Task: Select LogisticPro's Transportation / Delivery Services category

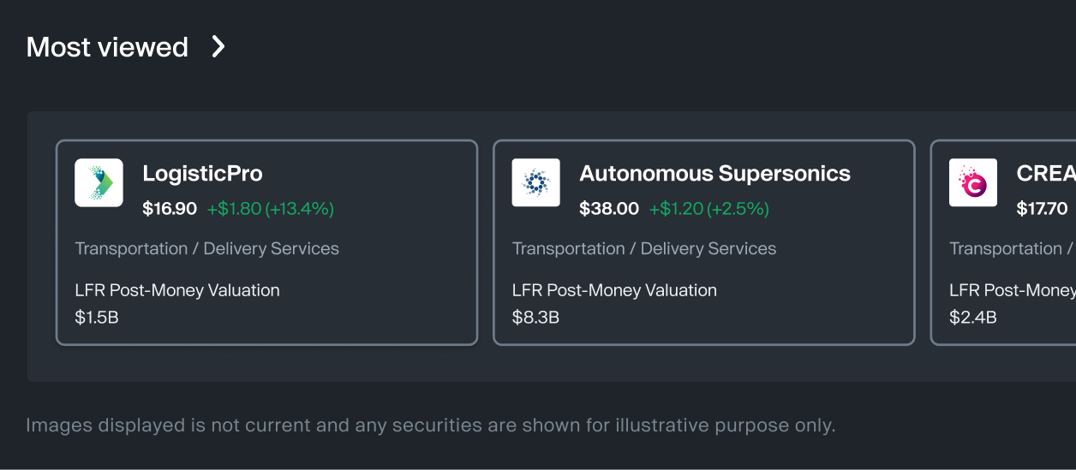Action: coord(207,249)
